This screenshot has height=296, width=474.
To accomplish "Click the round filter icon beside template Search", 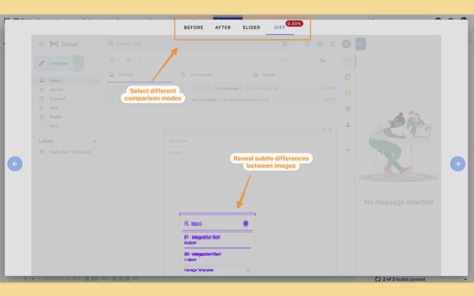I will pos(246,224).
